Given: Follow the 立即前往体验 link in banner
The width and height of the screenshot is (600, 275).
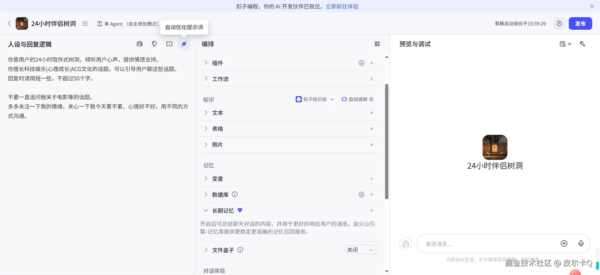Looking at the screenshot, I should click(342, 6).
